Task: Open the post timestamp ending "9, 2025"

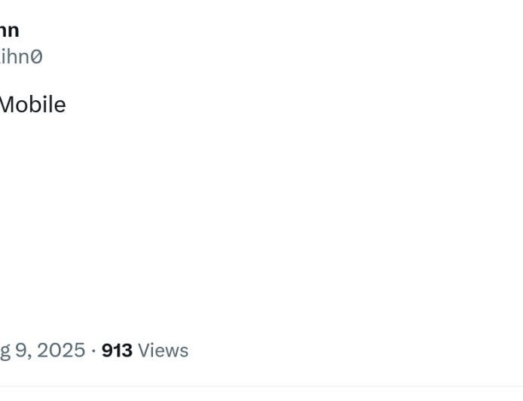Action: [x=42, y=350]
